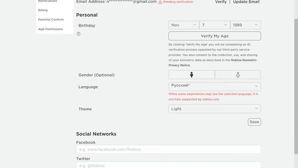Go to Parental Controls in sidebar

point(51,20)
